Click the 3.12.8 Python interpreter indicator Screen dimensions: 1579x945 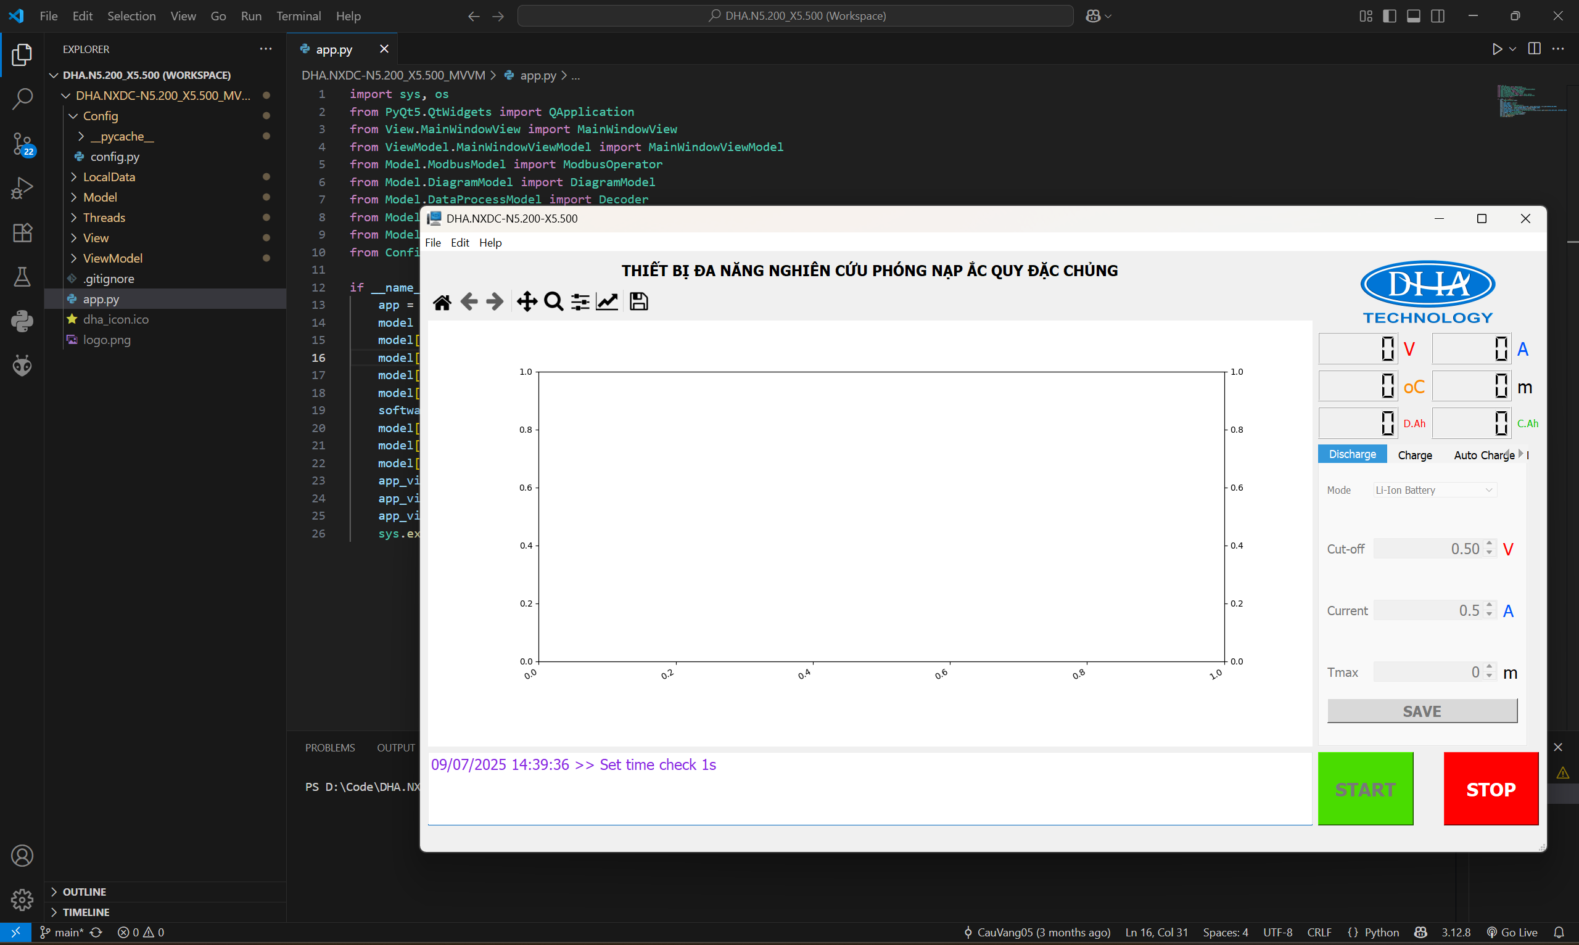(x=1456, y=932)
